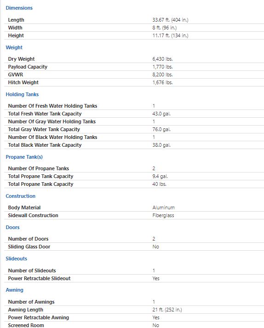Select the GVWR value 8,200 lbs.

pyautogui.click(x=162, y=75)
